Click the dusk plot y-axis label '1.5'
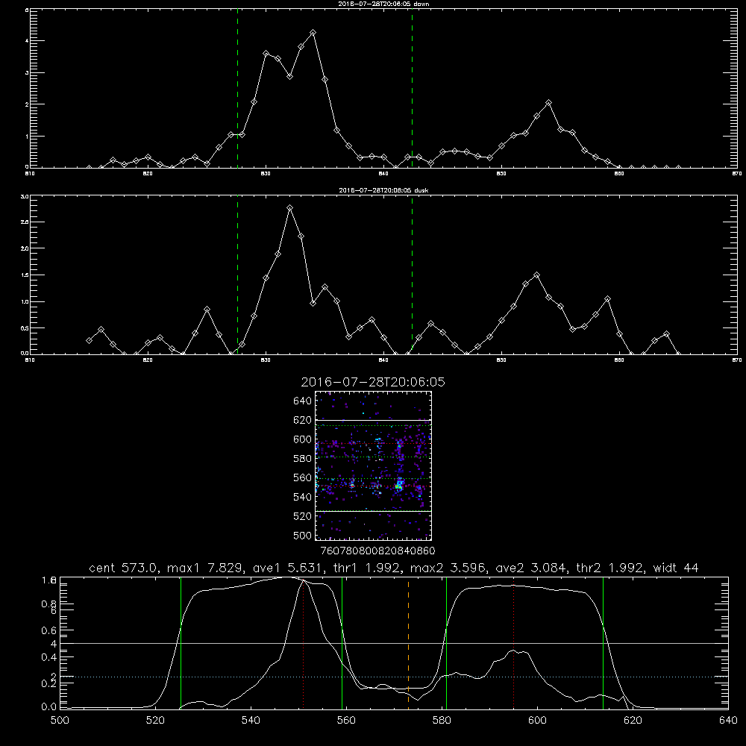 pyautogui.click(x=25, y=275)
